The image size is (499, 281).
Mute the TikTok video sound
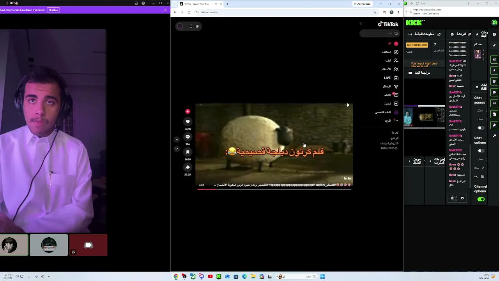click(x=347, y=105)
